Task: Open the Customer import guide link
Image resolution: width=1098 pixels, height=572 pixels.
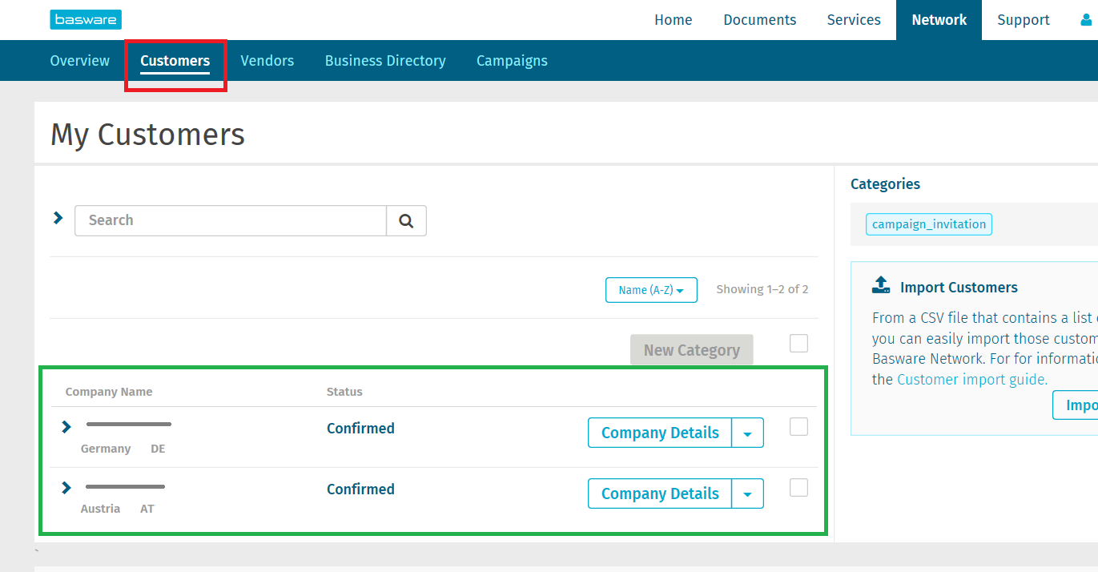Action: (971, 380)
